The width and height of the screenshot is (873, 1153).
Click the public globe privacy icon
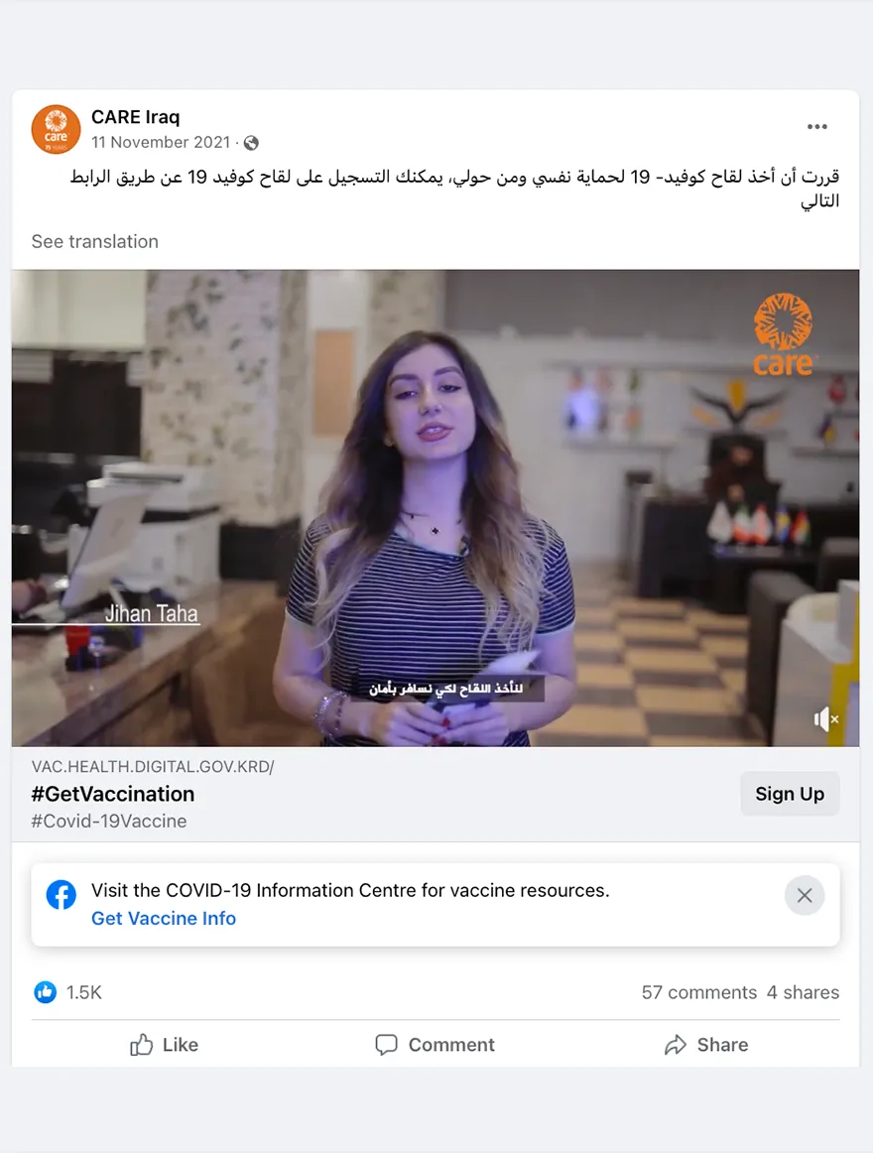pyautogui.click(x=252, y=143)
